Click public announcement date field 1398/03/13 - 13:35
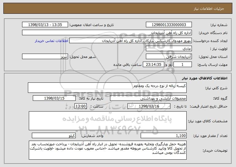This screenshot has width=236, height=167. tap(45, 25)
